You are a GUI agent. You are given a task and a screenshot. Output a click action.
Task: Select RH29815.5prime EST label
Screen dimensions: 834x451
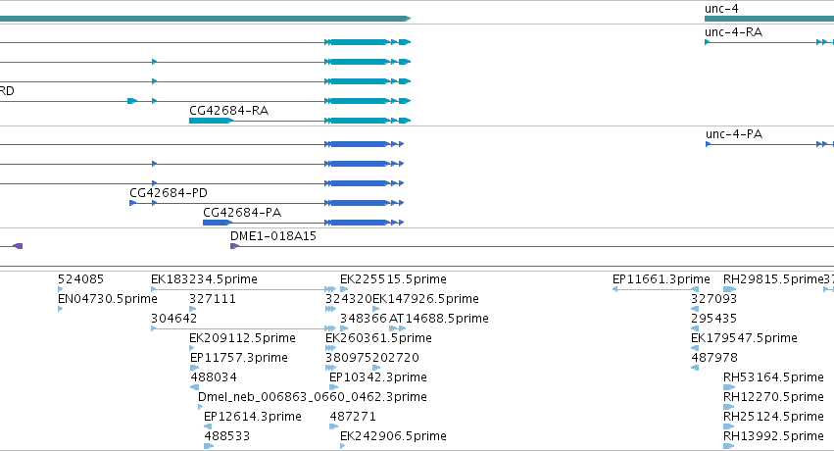pos(773,279)
